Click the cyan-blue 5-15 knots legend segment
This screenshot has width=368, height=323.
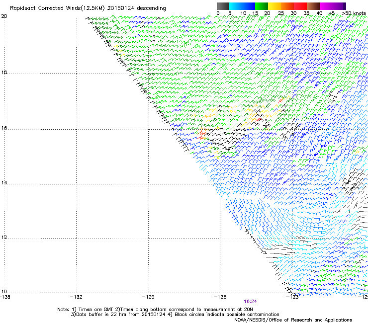[242, 6]
